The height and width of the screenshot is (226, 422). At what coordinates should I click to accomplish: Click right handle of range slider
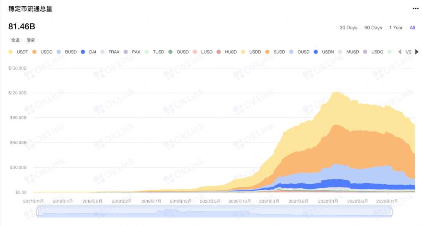coord(391,212)
